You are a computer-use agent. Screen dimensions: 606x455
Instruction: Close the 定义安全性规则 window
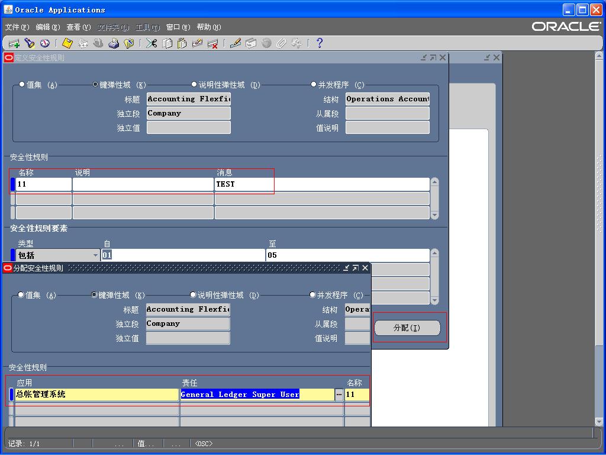coord(443,57)
